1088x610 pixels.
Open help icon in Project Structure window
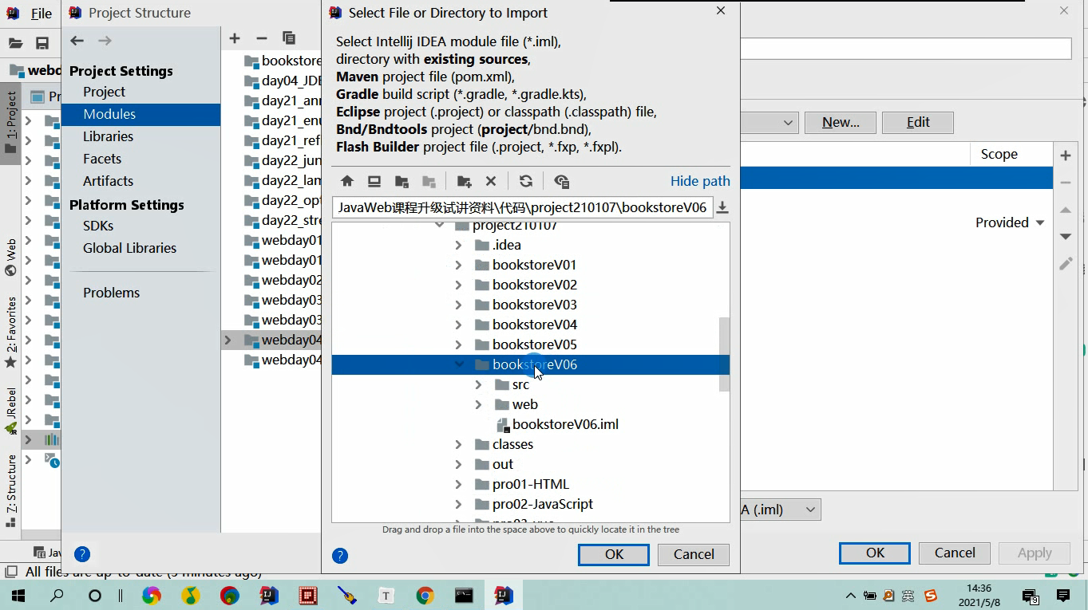(x=82, y=554)
